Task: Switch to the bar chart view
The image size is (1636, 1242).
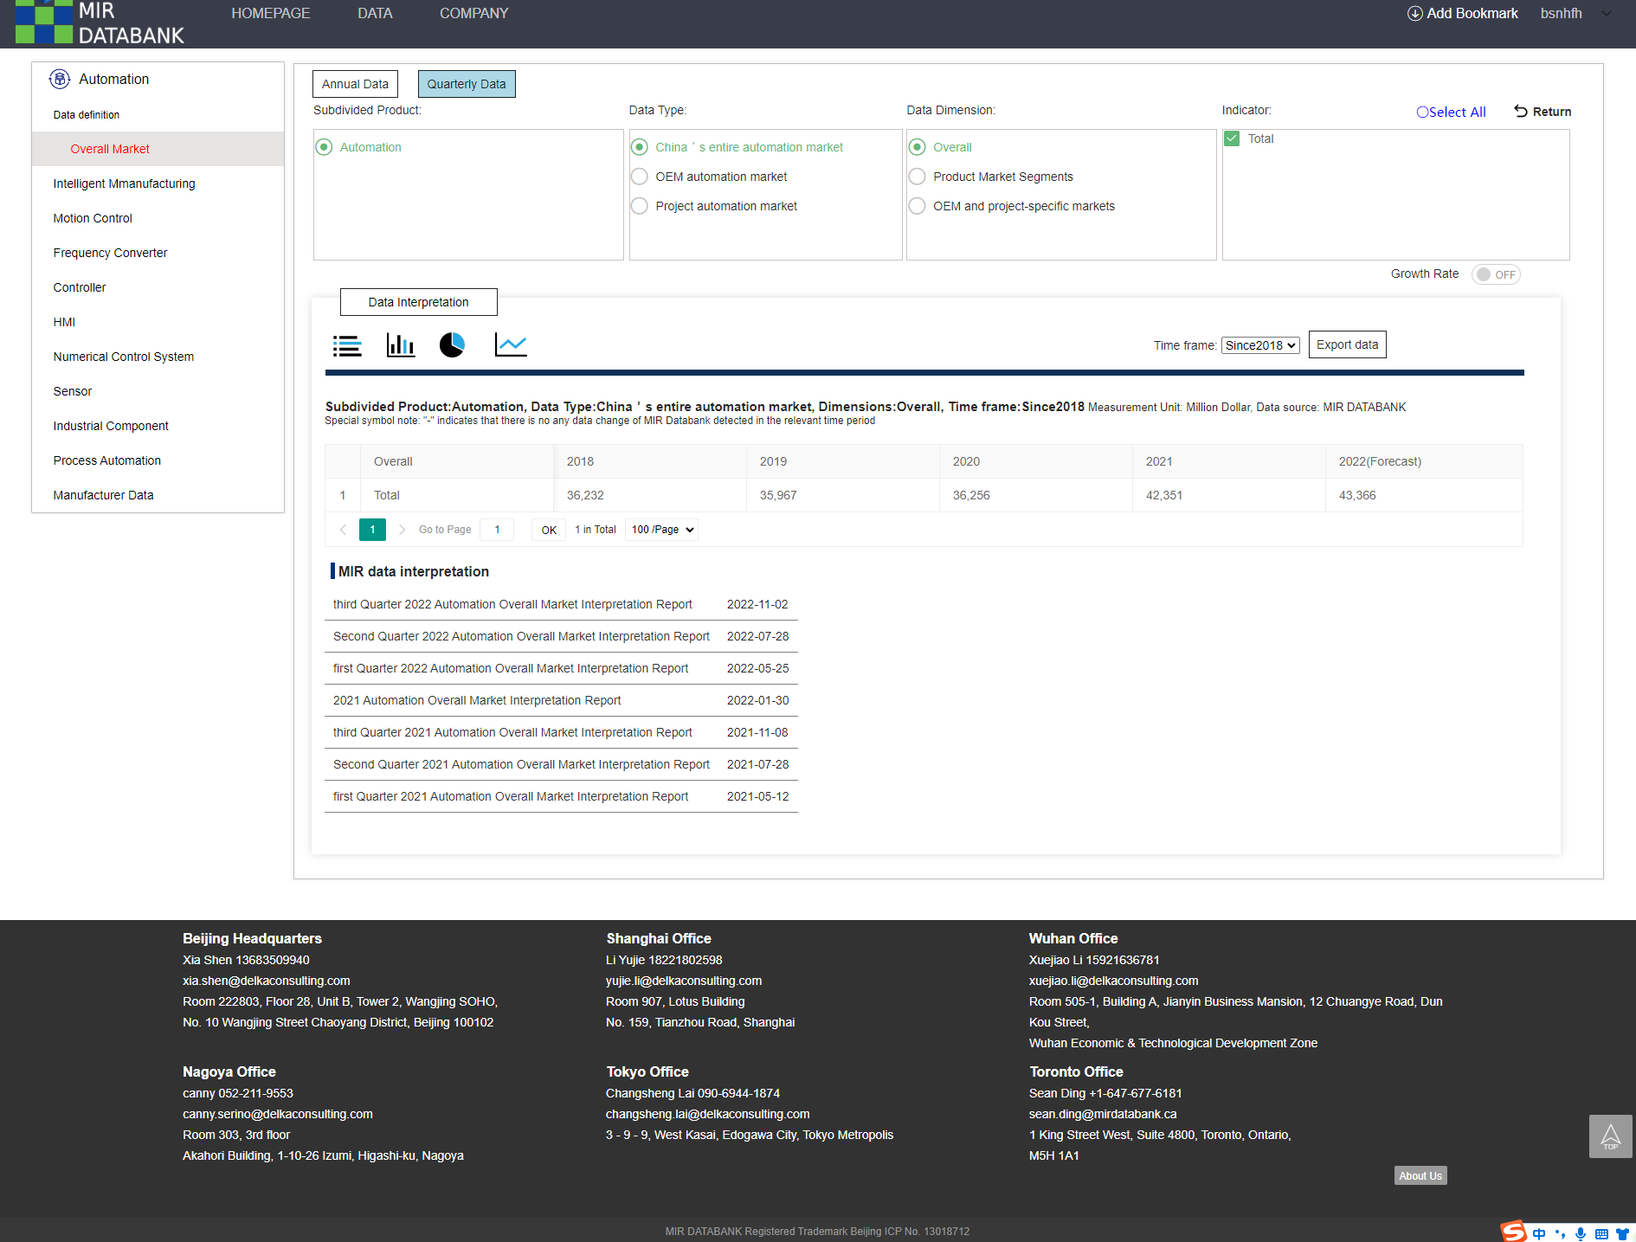Action: 400,344
